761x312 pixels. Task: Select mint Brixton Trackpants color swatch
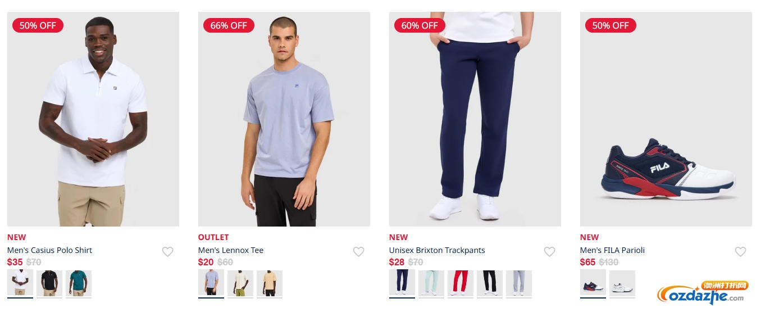431,283
